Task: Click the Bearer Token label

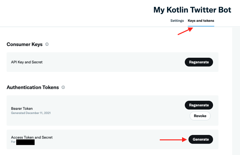Action: pyautogui.click(x=22, y=109)
